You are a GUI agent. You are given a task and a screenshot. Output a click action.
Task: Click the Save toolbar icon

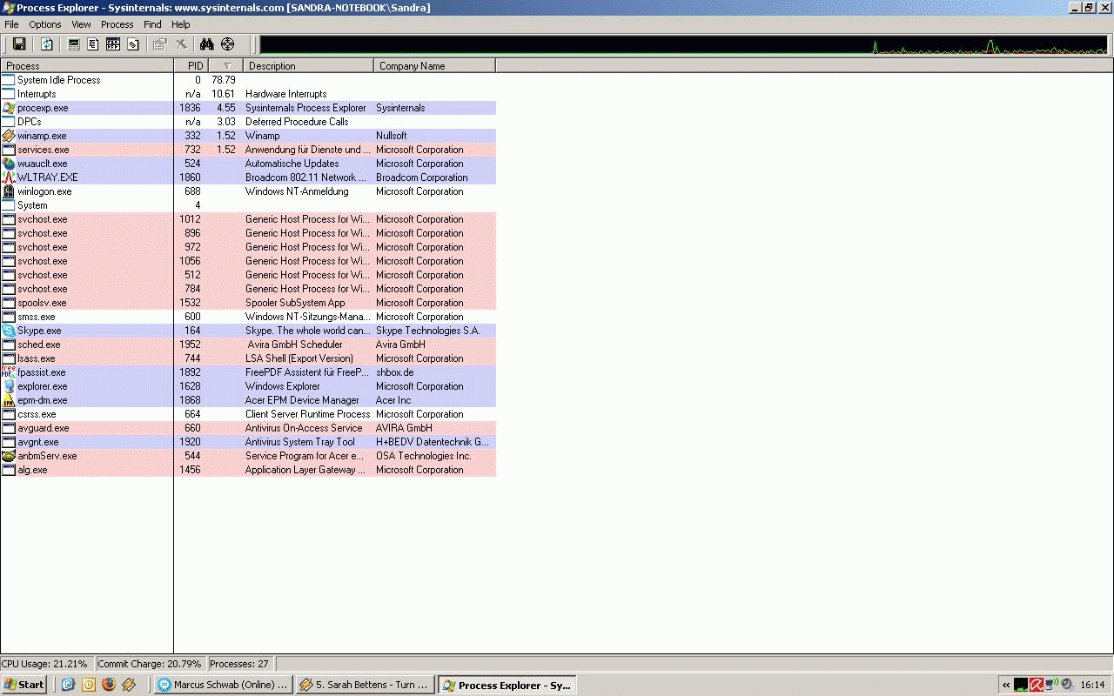(x=18, y=44)
